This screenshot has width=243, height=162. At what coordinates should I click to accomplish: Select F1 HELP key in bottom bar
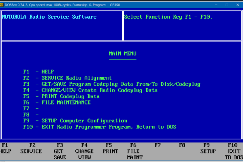[x=5, y=148]
